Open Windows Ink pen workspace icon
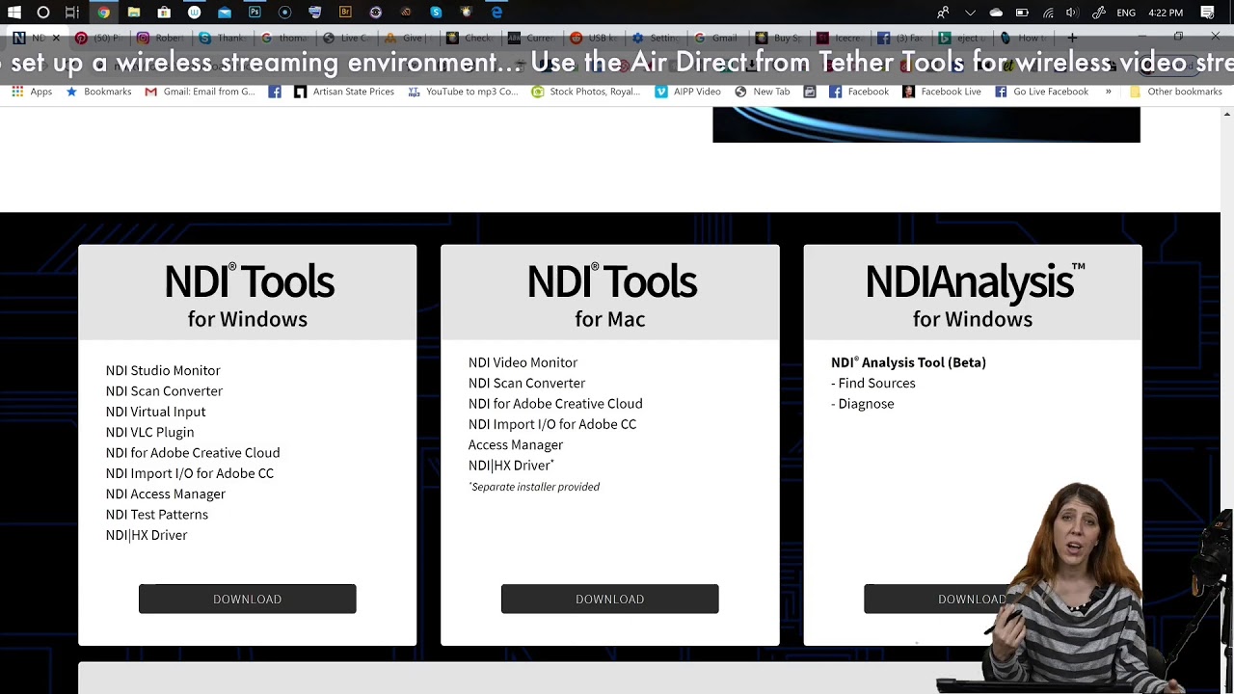The width and height of the screenshot is (1234, 694). 1098,13
